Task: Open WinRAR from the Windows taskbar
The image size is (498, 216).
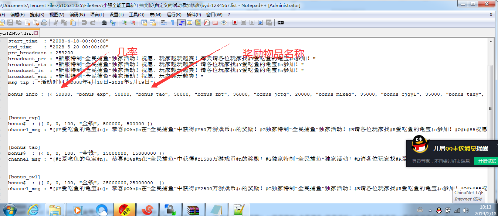Action: point(193,210)
